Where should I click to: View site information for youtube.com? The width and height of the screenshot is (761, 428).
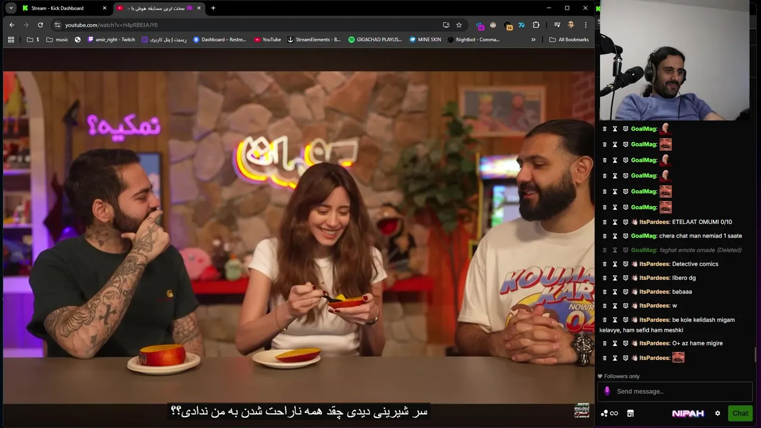(x=57, y=25)
